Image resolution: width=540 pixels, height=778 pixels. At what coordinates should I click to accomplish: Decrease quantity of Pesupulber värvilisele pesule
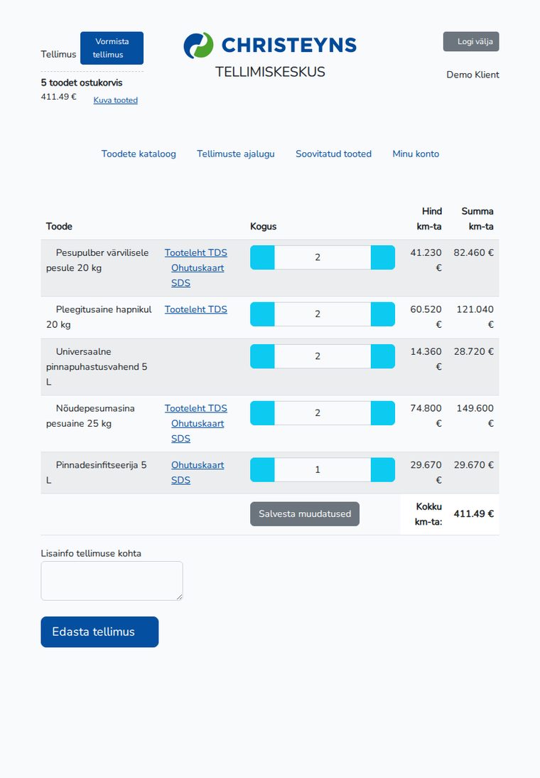tap(262, 257)
